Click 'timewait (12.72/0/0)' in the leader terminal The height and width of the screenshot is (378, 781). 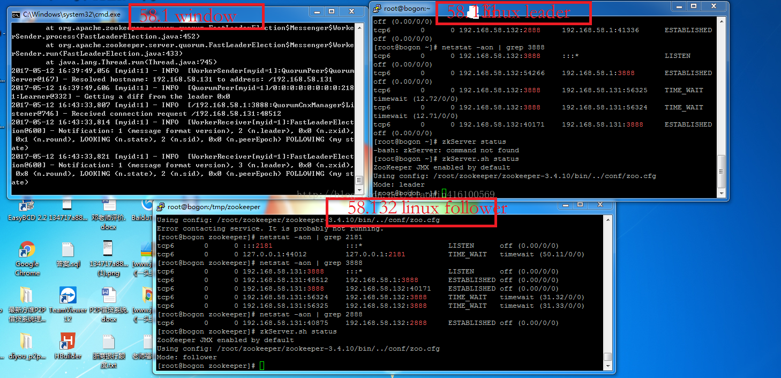[x=416, y=99]
